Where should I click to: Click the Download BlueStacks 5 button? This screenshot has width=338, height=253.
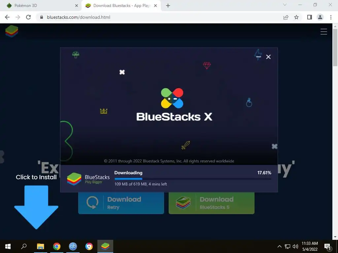212,203
